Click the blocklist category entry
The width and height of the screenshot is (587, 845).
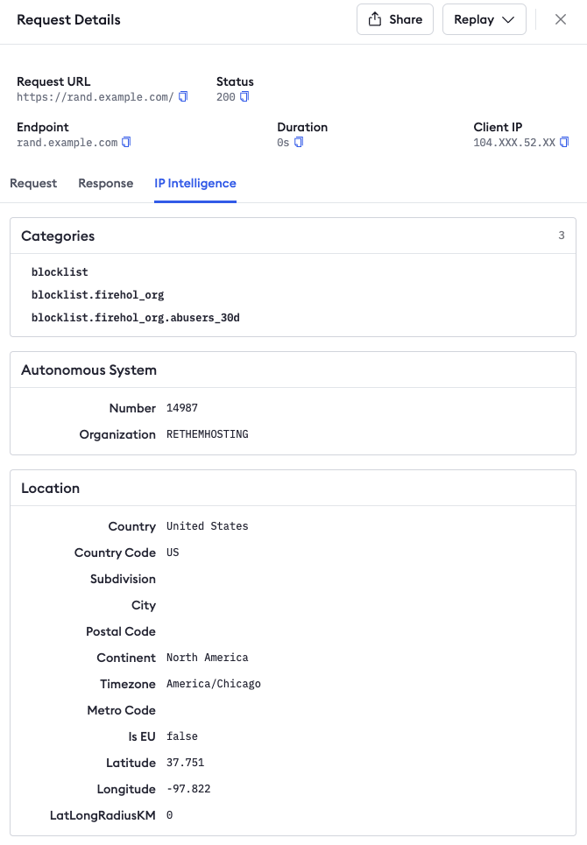[x=60, y=272]
